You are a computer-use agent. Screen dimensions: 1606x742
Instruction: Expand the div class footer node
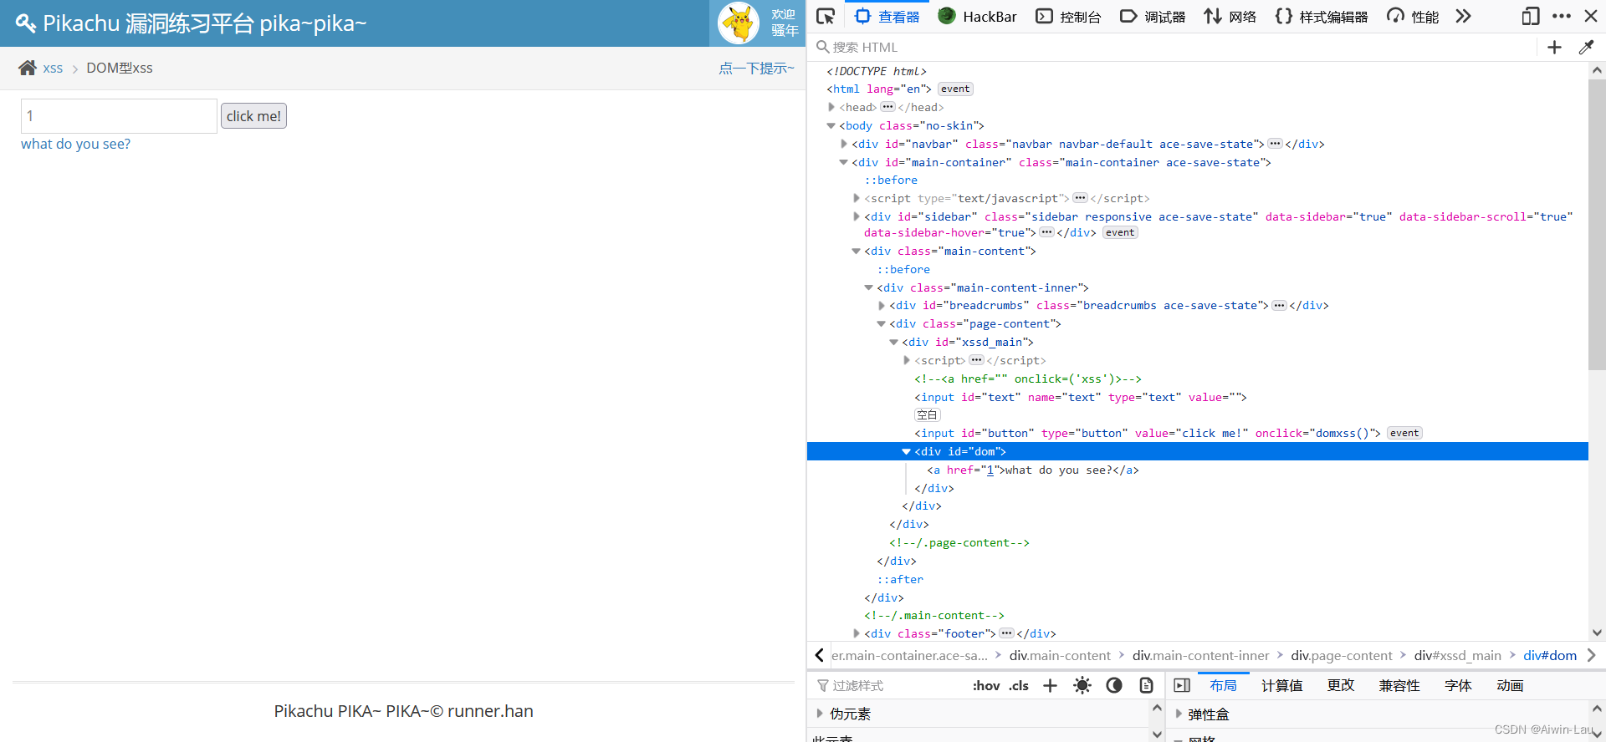click(x=856, y=633)
